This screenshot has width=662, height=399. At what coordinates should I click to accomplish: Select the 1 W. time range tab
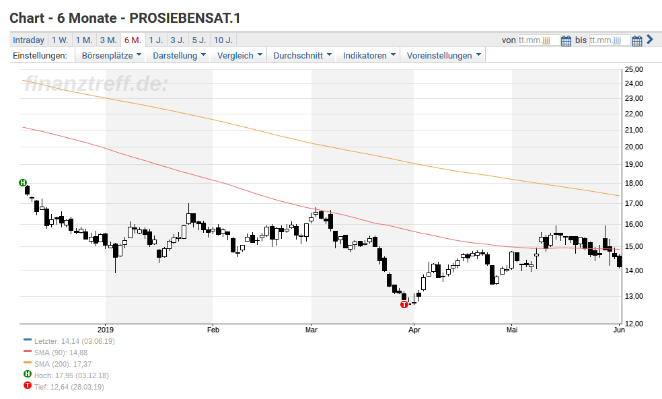pos(60,40)
